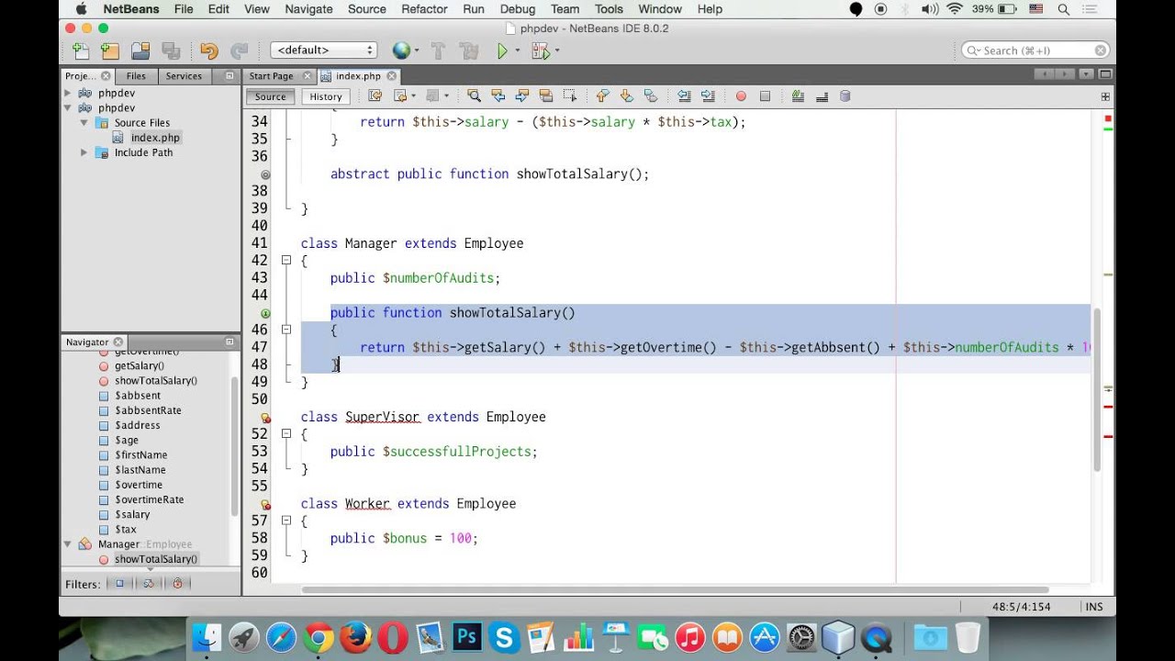Open Photoshop from the Dock
1175x661 pixels.
click(x=466, y=636)
